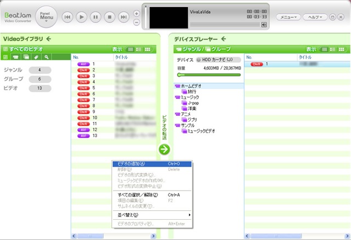Choose すべての選択/解除 in the context menu
This screenshot has width=351, height=240.
(138, 195)
